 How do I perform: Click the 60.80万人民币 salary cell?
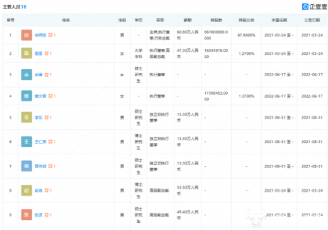click(x=188, y=35)
